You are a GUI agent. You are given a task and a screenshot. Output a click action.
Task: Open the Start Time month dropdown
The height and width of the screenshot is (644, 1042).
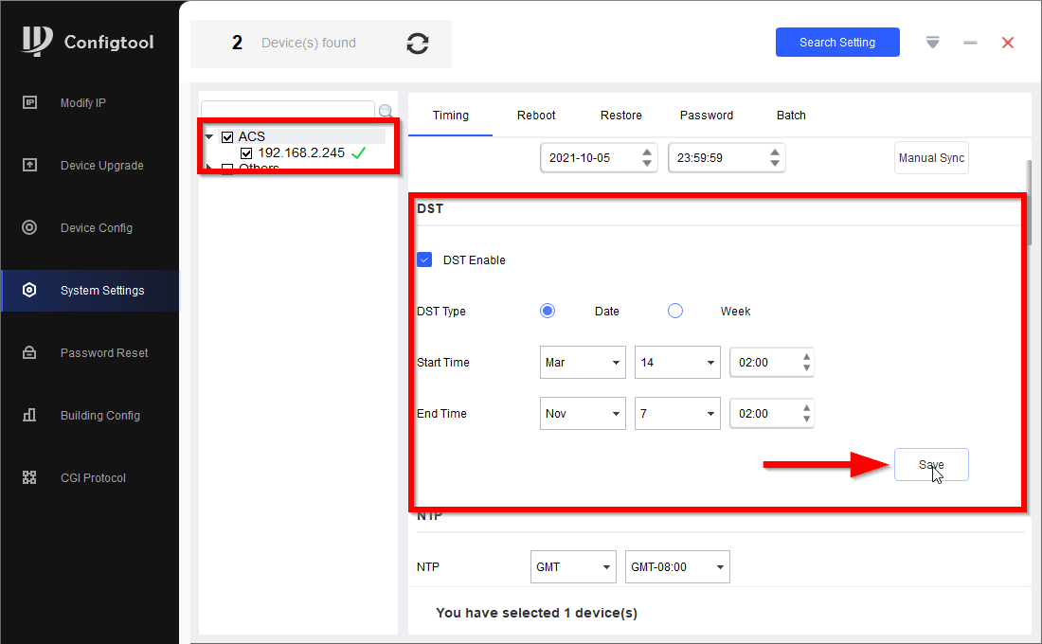[x=583, y=363]
